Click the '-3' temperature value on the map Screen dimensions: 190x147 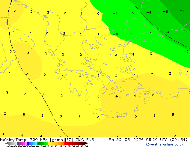pos(186,52)
